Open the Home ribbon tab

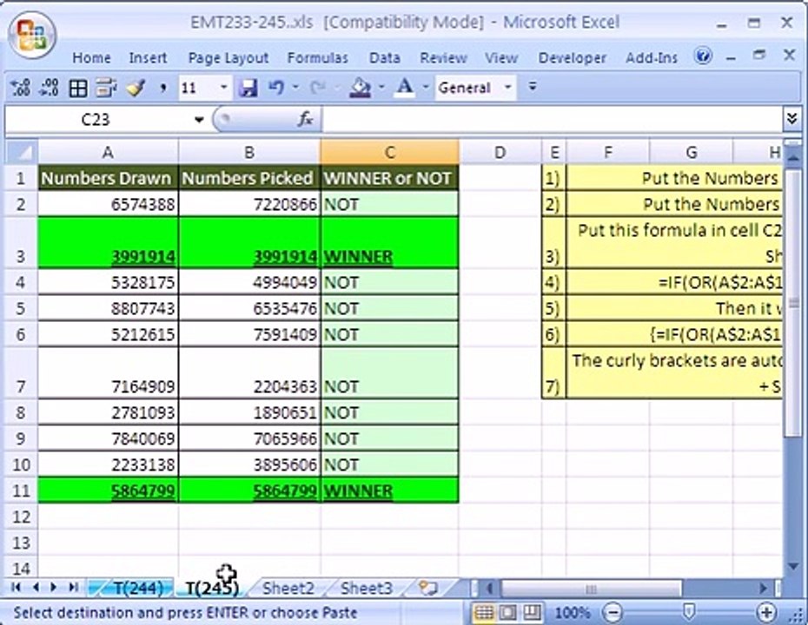click(x=92, y=57)
